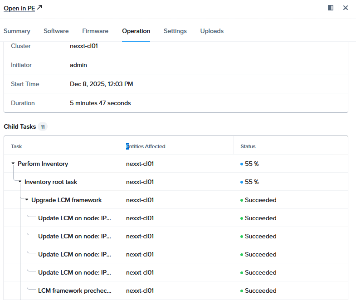
Task: Click the Entities Affected column header
Action: (146, 146)
